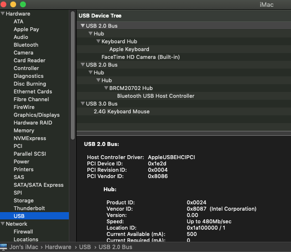Collapse the Network section triangle in sidebar
Screen dimensions: 291x252
pos(3,223)
